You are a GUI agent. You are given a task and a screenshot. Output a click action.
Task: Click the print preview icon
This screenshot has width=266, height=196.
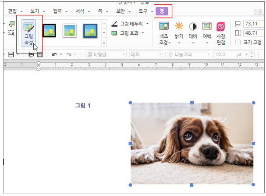pos(40,54)
